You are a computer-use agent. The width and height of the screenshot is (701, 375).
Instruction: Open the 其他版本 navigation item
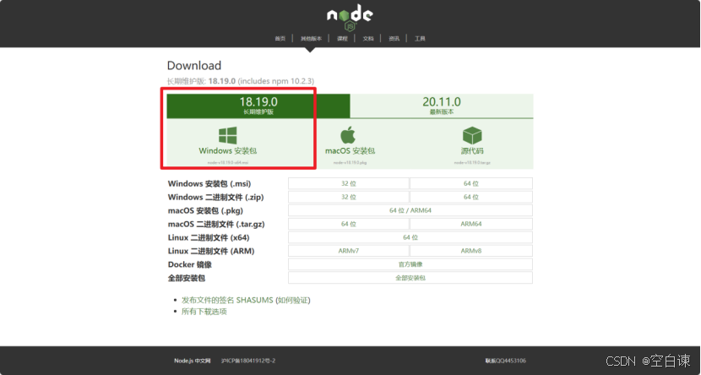[x=311, y=39]
